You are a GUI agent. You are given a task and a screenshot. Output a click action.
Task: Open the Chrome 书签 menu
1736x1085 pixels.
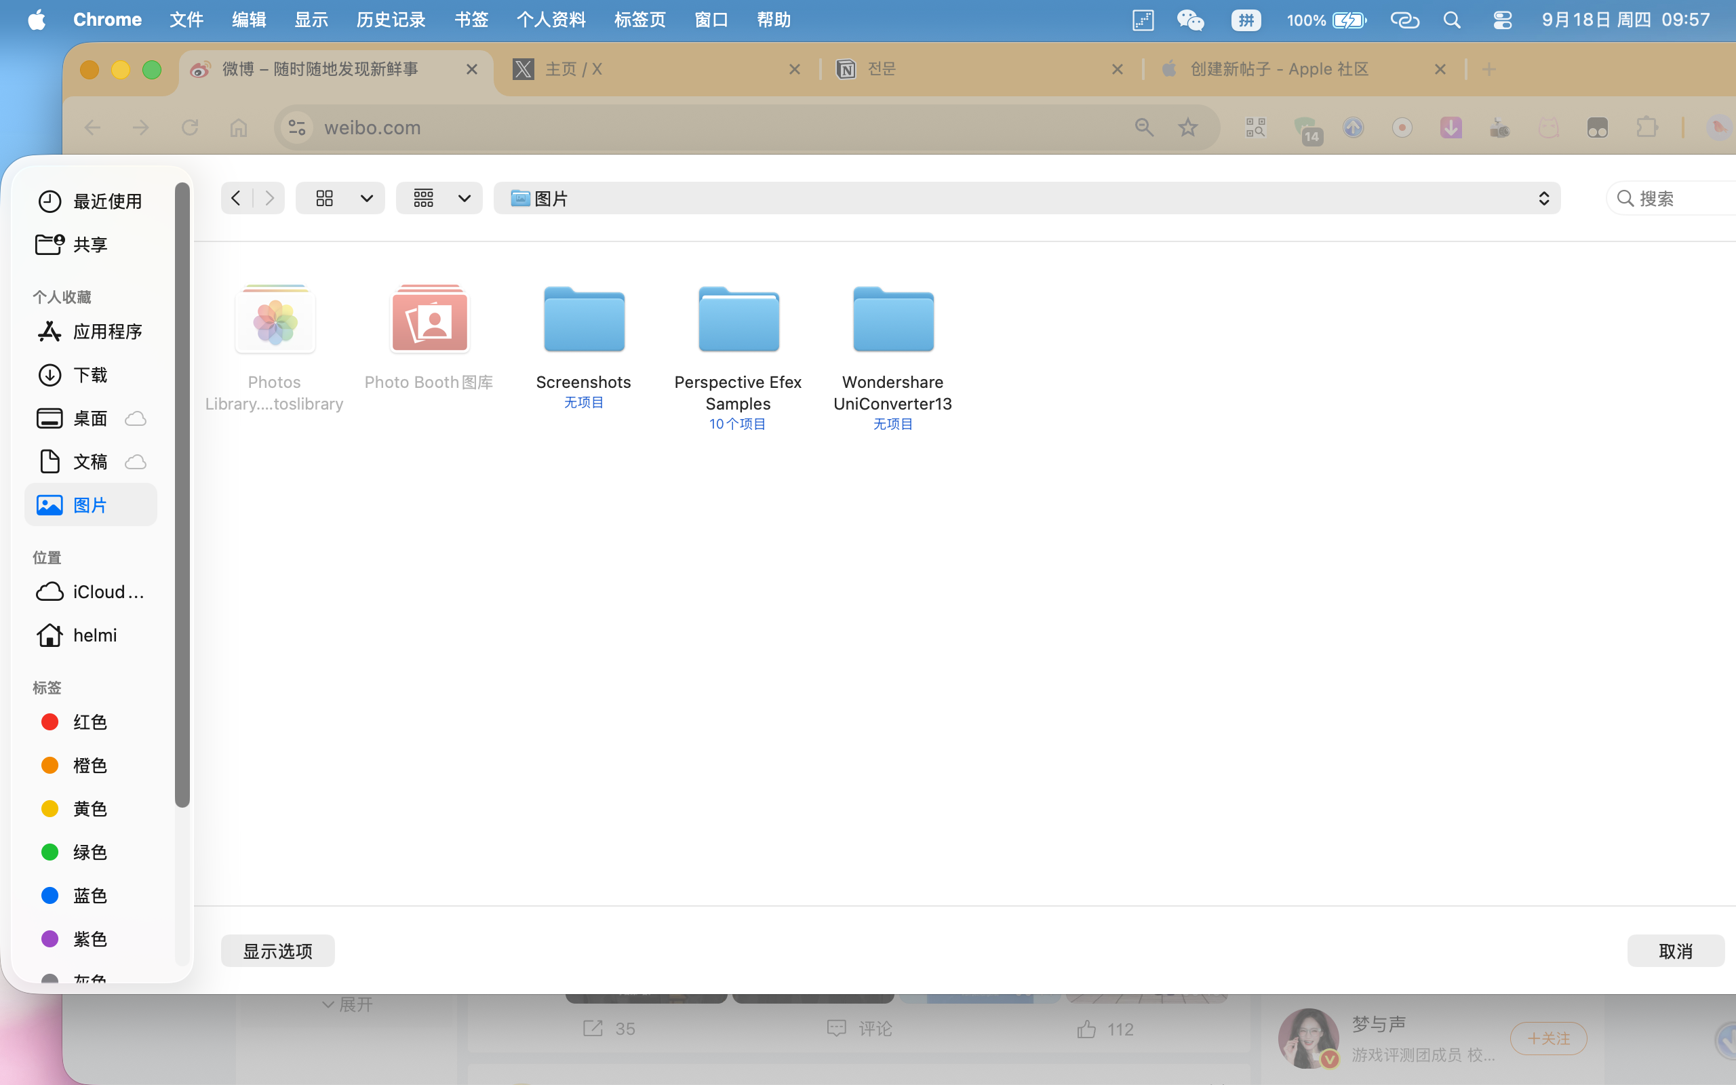coord(471,20)
